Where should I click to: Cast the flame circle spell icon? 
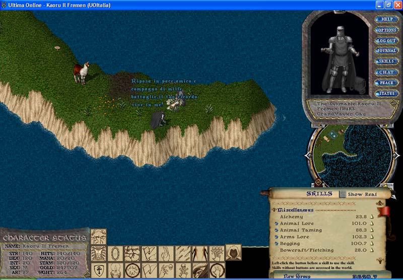click(x=132, y=270)
